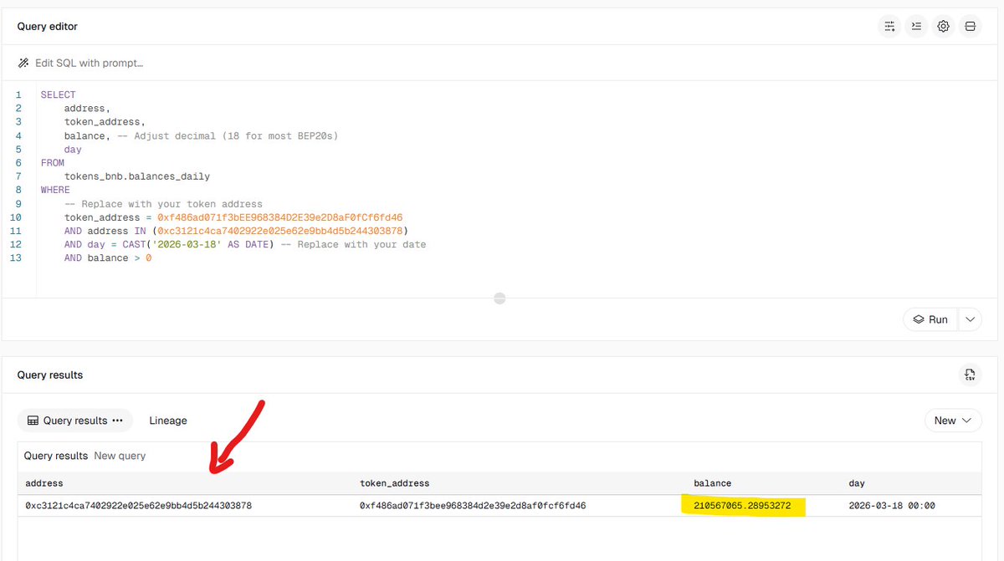
Task: Open editor settings gear icon
Action: (x=943, y=27)
